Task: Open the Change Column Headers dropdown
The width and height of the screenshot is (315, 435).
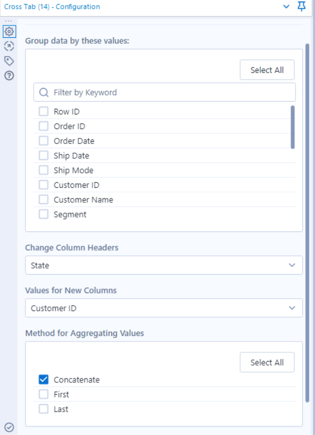Action: click(x=164, y=265)
